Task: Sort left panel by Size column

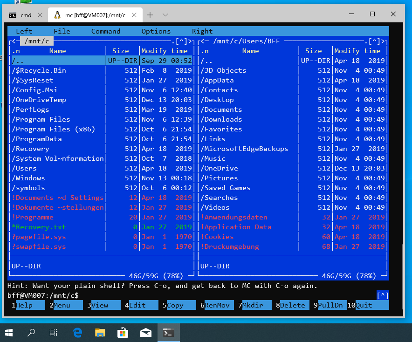Action: coord(121,51)
